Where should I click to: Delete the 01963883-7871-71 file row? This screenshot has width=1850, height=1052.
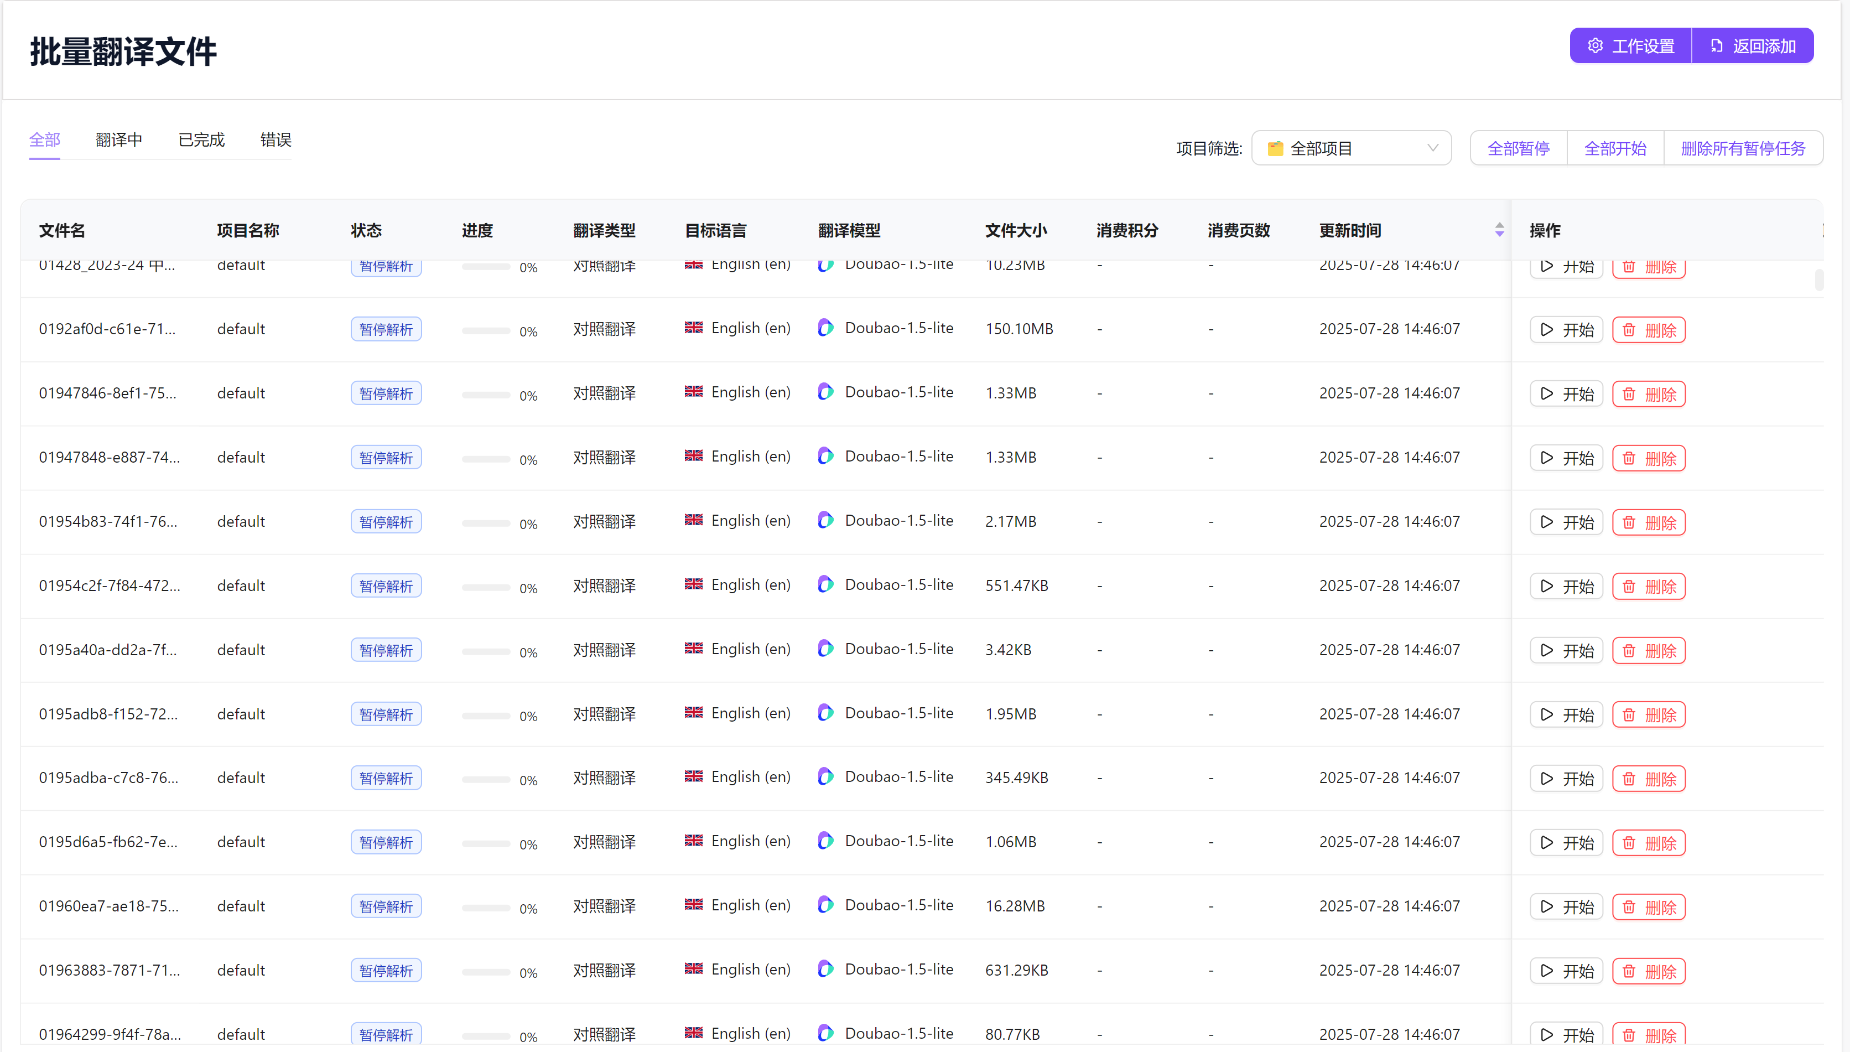tap(1649, 971)
